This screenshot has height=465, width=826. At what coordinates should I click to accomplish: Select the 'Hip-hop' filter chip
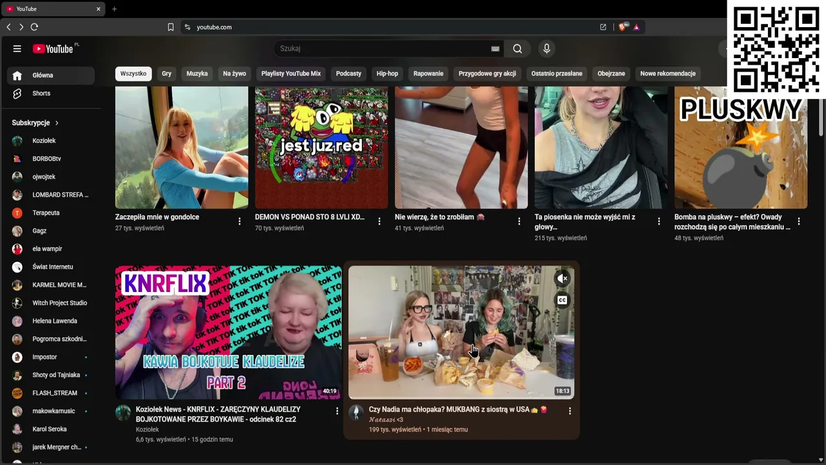387,74
